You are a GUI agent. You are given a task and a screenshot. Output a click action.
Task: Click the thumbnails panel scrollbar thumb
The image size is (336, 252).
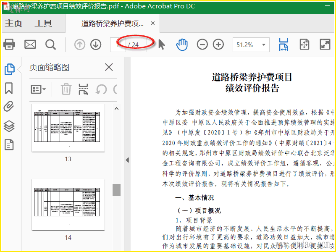click(117, 190)
